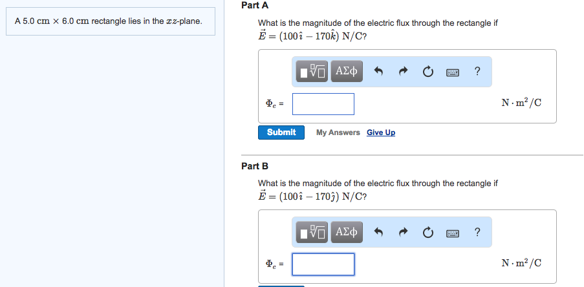
Task: Click Part A undo arrow
Action: pos(378,71)
